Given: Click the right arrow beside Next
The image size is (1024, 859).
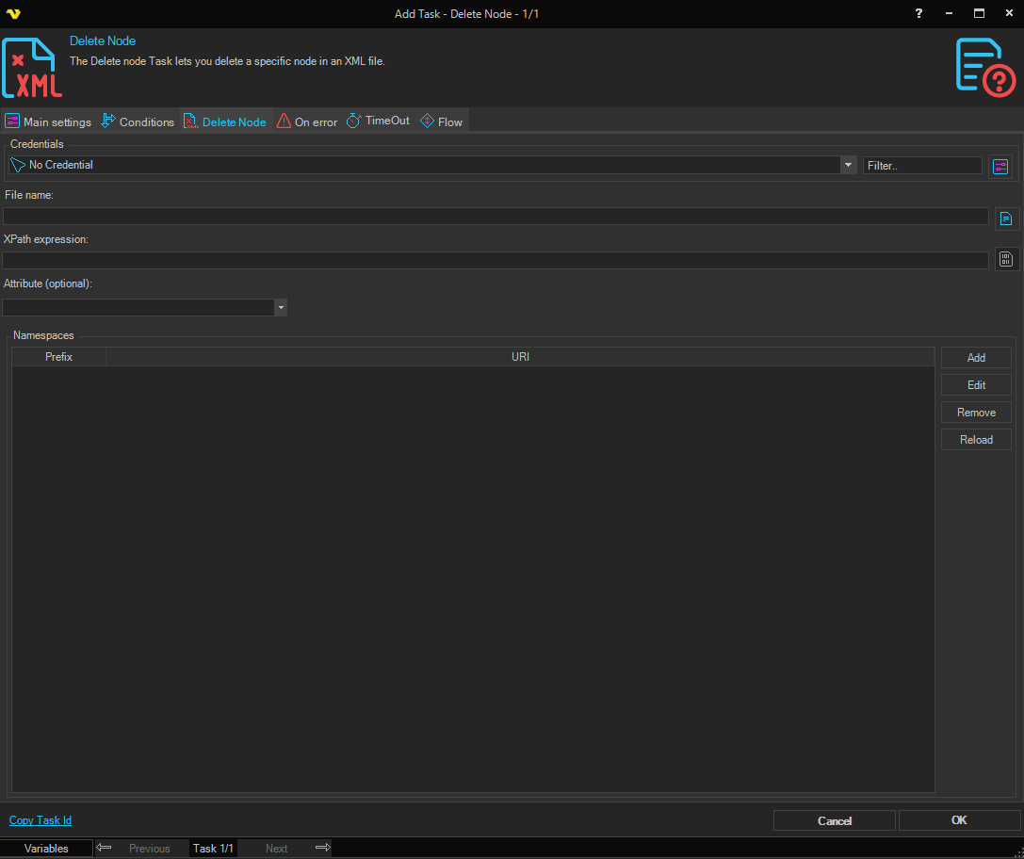Looking at the screenshot, I should tap(322, 848).
